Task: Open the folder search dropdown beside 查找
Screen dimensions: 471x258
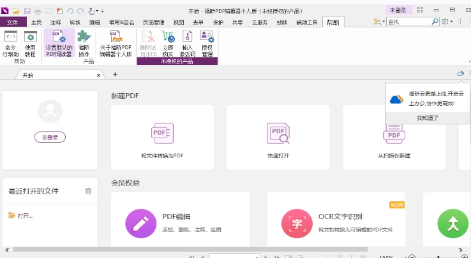Action: [x=379, y=22]
